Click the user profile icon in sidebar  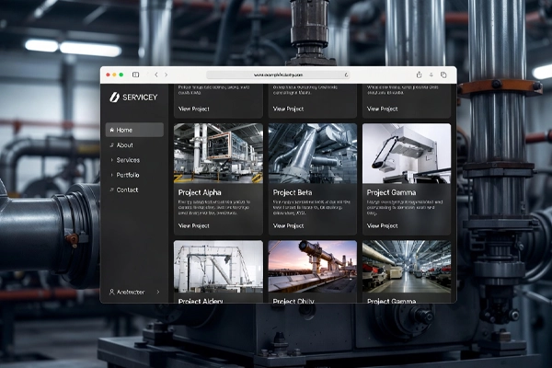click(112, 292)
